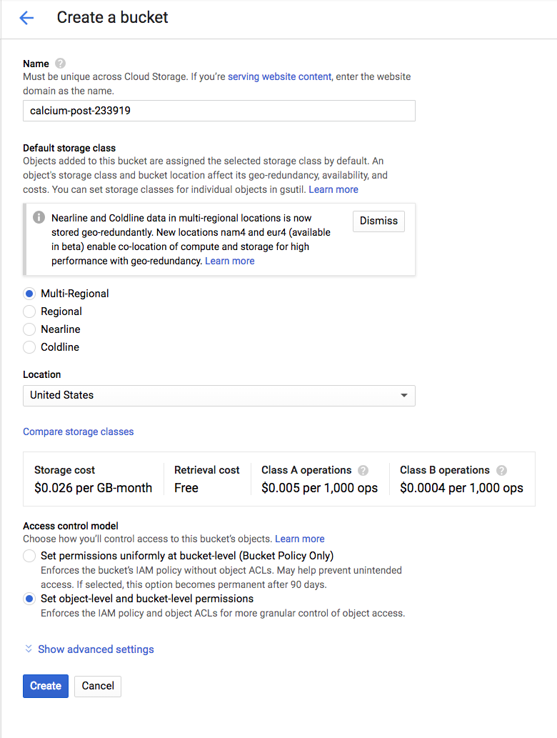Select the Regional storage class
The image size is (557, 738).
29,311
